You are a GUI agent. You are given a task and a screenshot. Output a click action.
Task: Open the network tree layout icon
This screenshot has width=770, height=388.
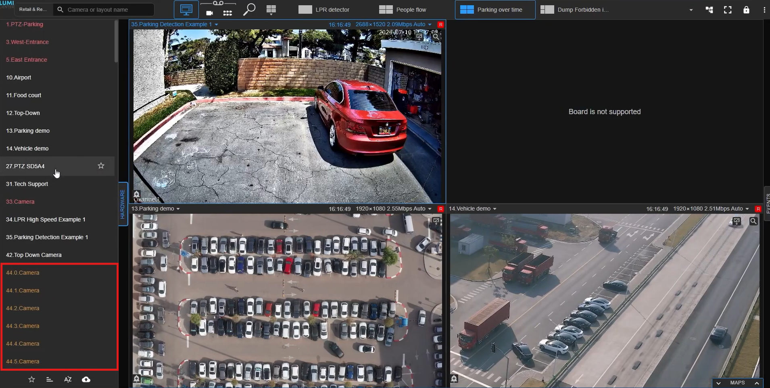click(709, 10)
